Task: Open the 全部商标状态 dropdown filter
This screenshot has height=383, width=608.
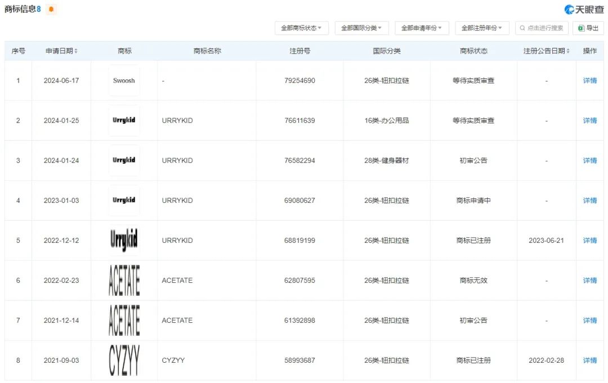Action: point(301,28)
